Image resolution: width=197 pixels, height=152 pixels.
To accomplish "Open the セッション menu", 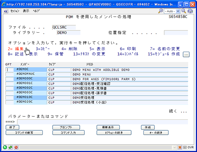I will tap(15, 11).
